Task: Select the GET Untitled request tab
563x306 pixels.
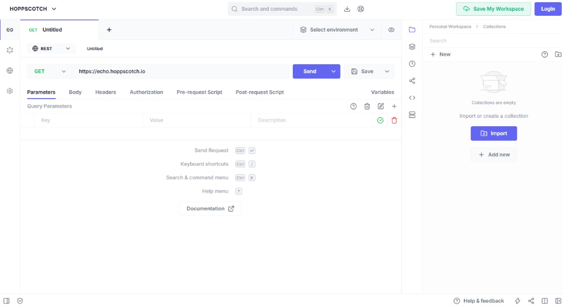Action: pyautogui.click(x=59, y=30)
